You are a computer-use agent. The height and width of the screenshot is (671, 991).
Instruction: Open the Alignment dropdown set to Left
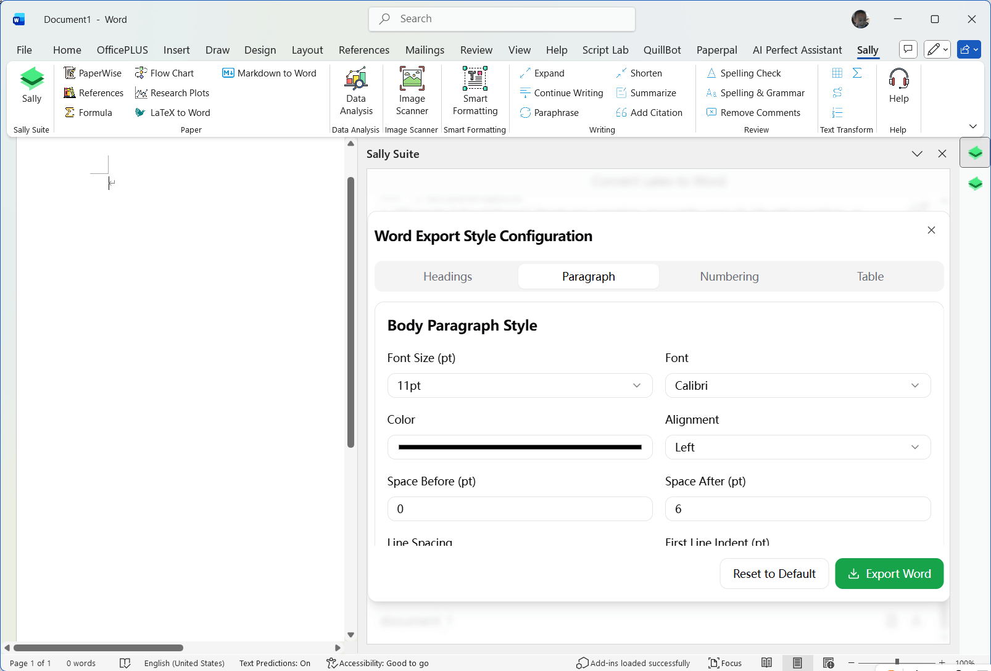pyautogui.click(x=797, y=447)
